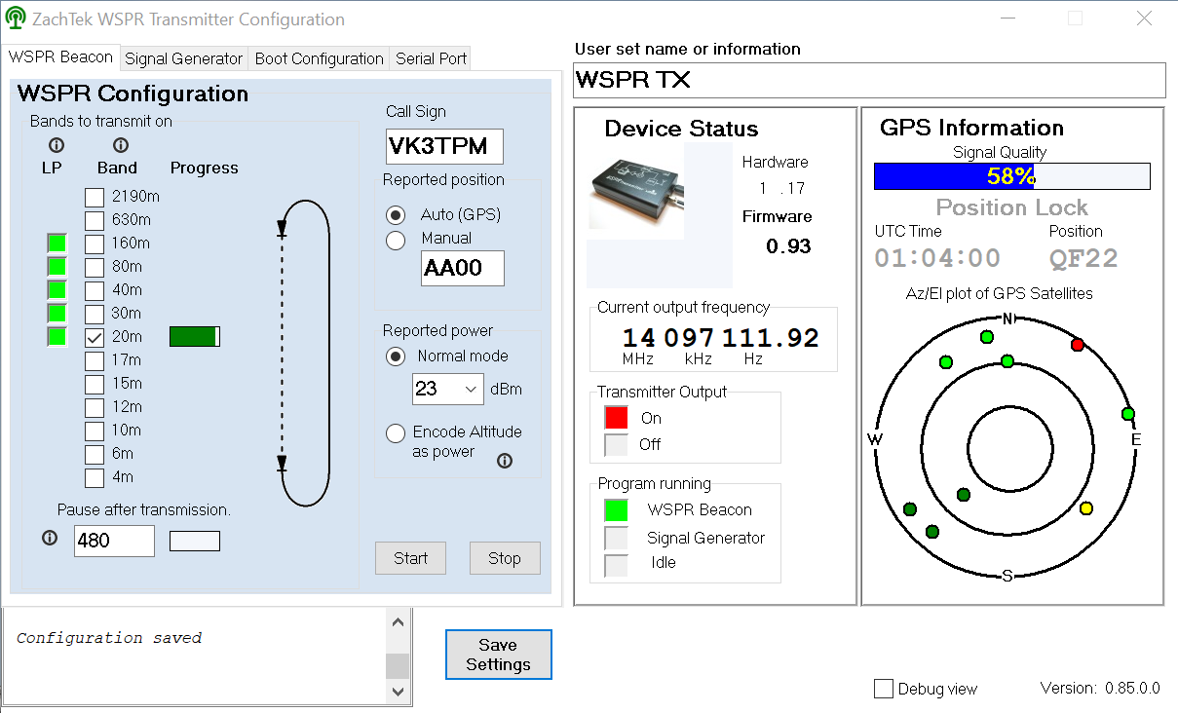Select Manual reported position

396,241
